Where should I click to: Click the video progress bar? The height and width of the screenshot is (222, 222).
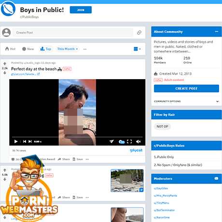click(77, 137)
